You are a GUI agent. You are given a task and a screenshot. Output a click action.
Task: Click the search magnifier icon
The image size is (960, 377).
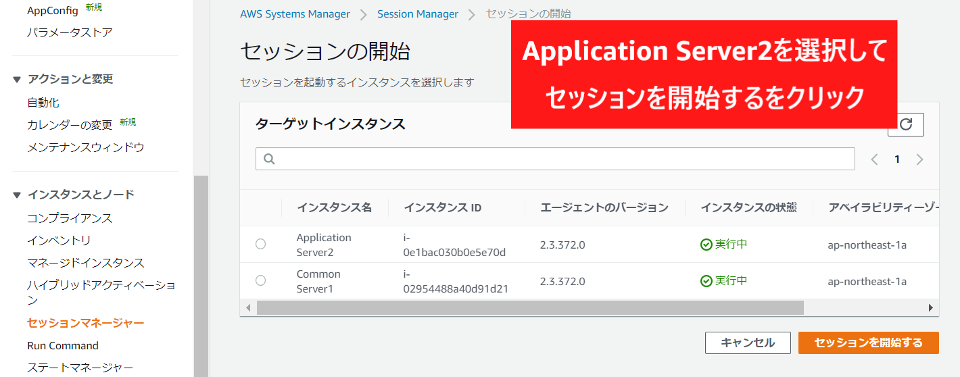pyautogui.click(x=268, y=159)
